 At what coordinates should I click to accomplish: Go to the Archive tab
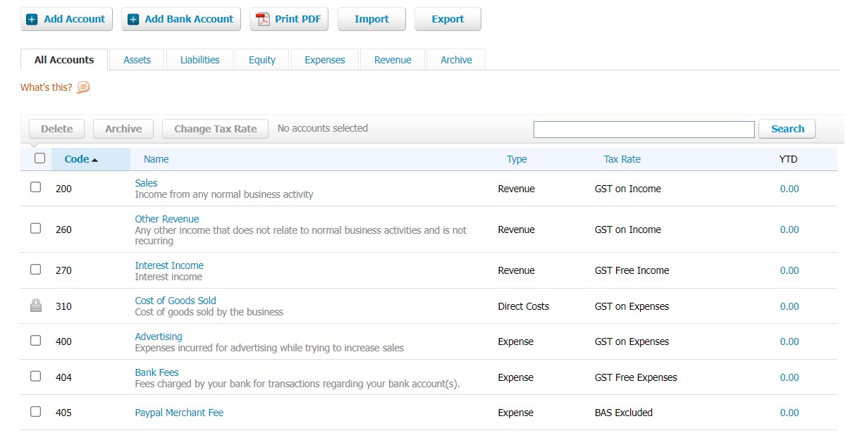point(456,60)
